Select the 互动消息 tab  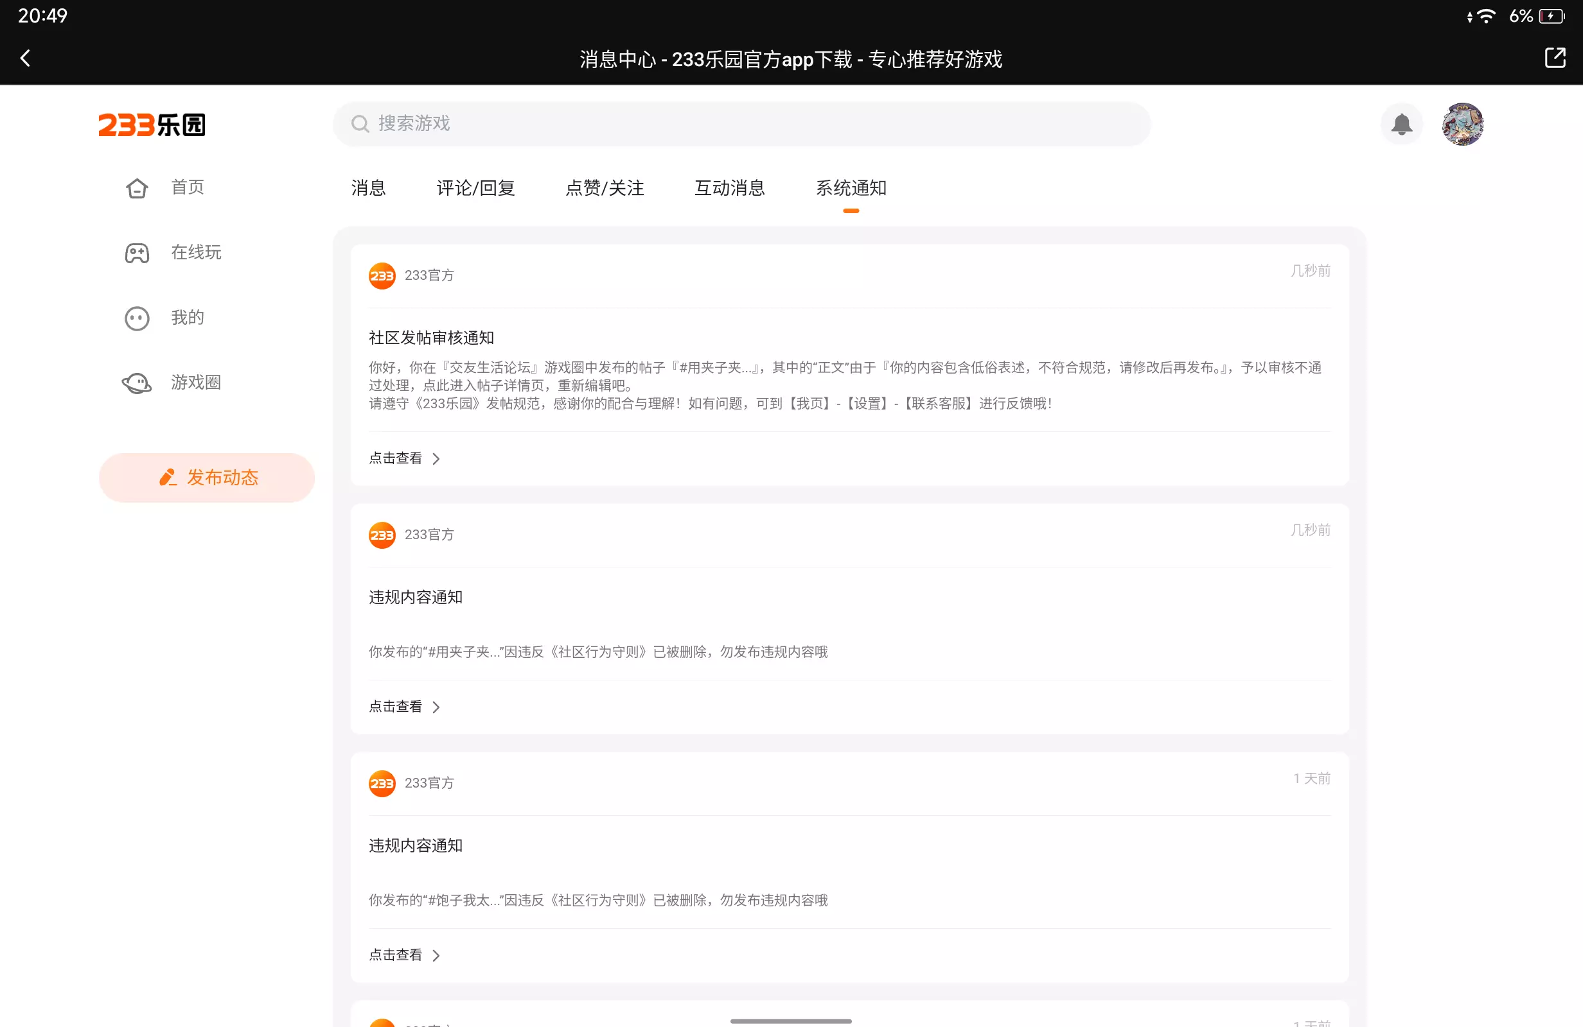point(730,188)
